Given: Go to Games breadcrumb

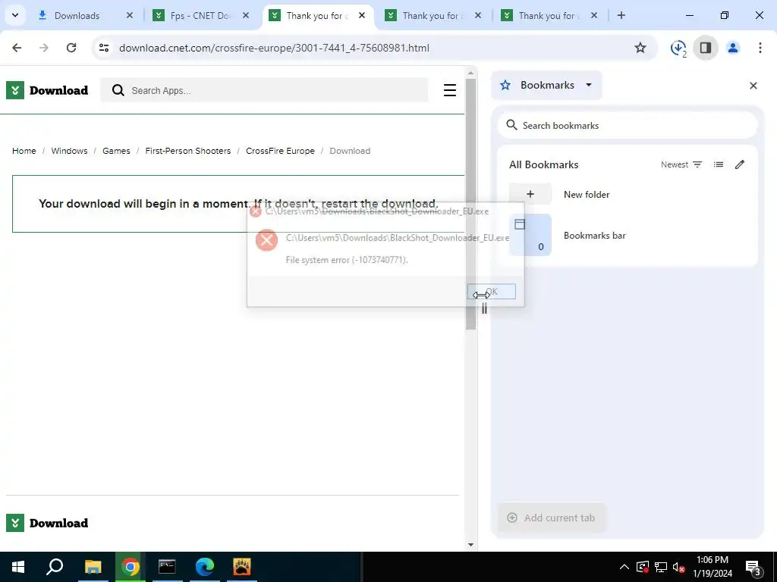Looking at the screenshot, I should click(x=116, y=151).
